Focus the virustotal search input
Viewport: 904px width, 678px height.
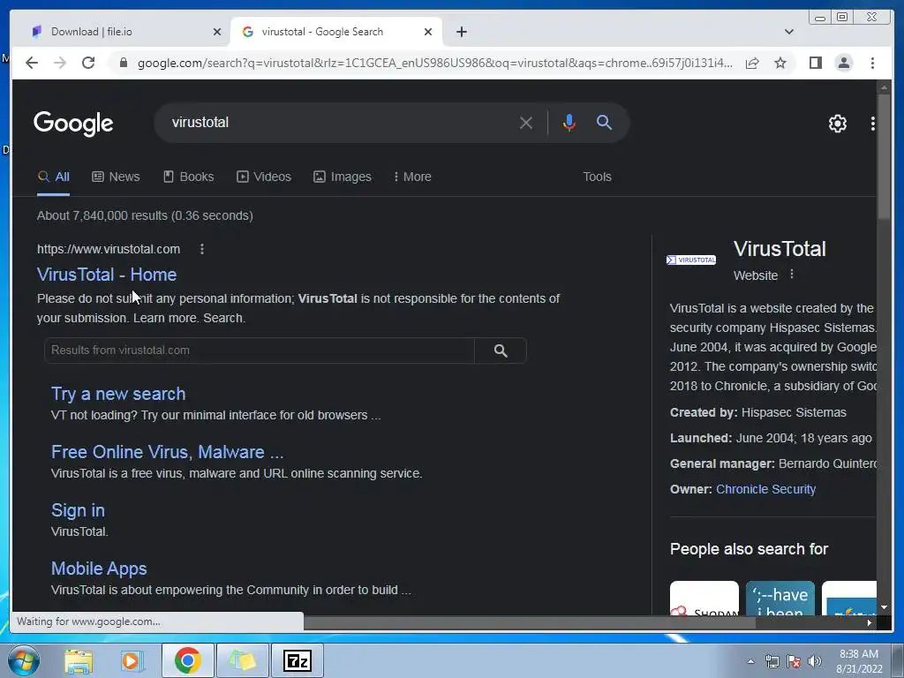[340, 122]
